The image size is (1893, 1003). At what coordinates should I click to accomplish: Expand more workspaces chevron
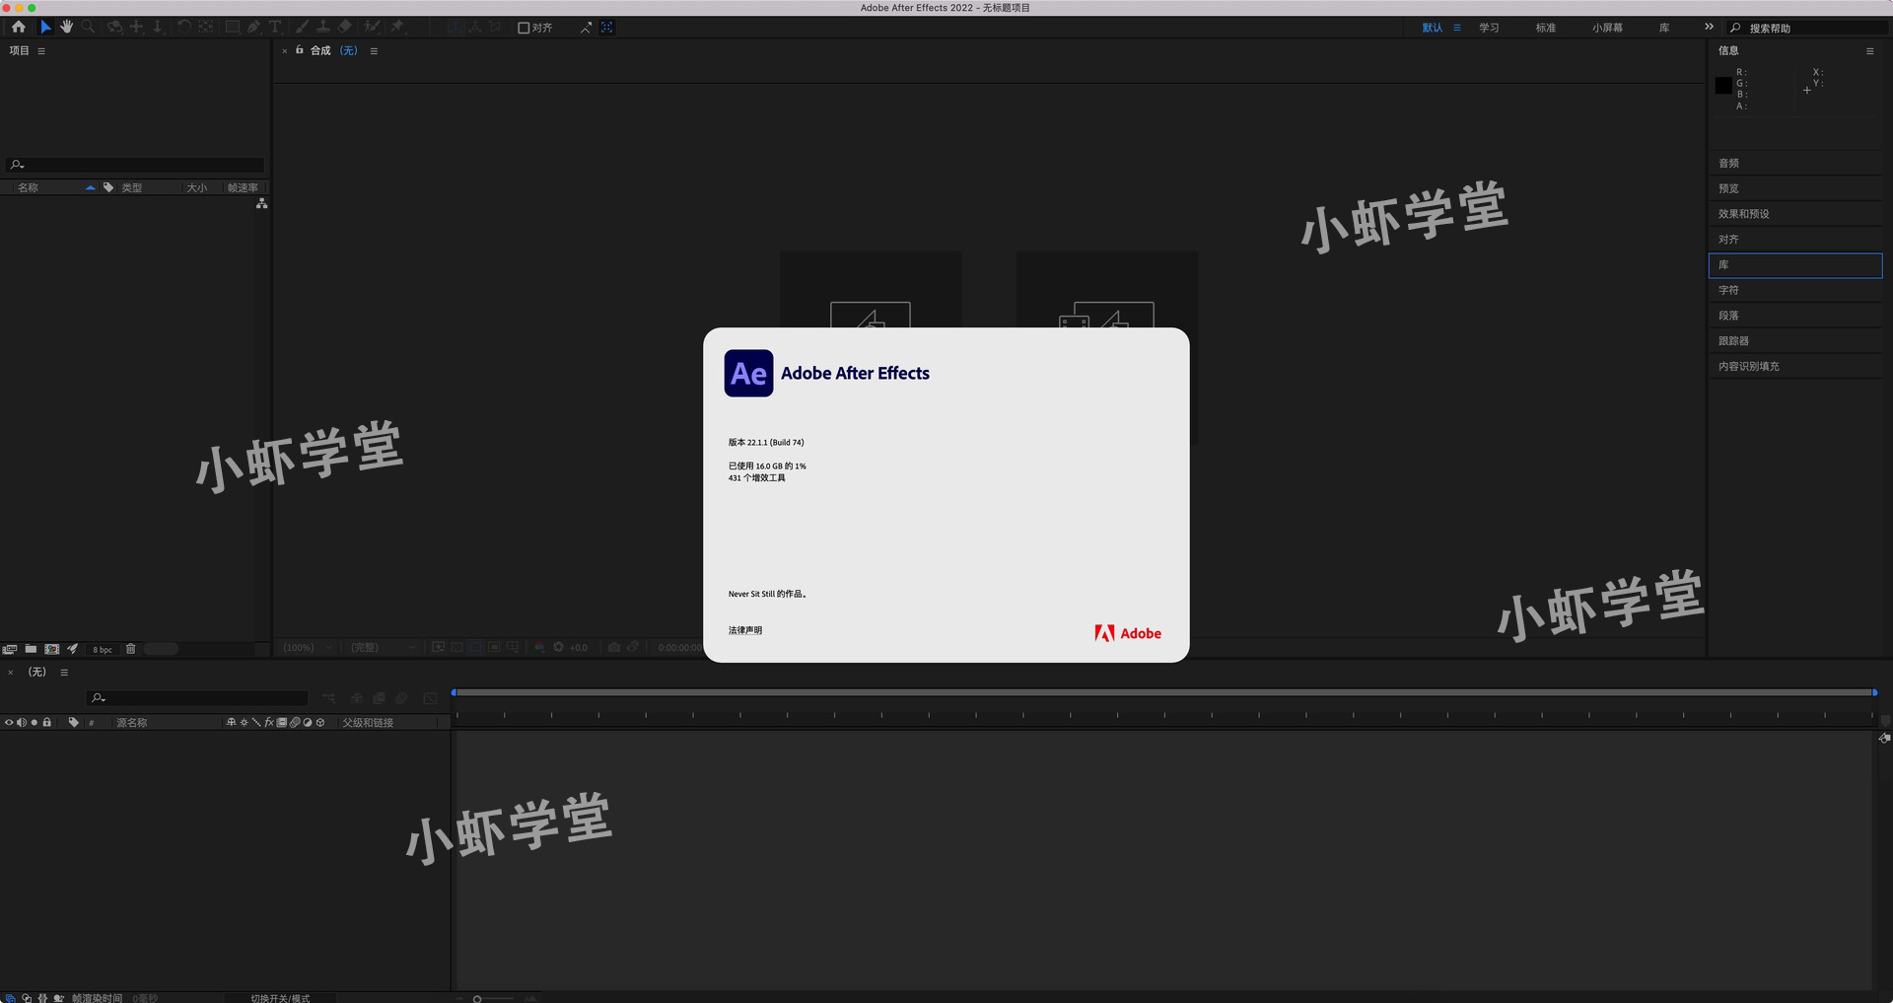click(1709, 28)
